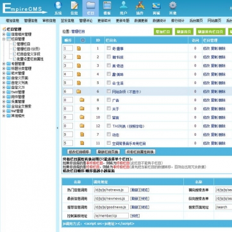Screen dimensions: 232x232
Task: Click the page icon of column ID 4
Action: [x=79, y=74]
